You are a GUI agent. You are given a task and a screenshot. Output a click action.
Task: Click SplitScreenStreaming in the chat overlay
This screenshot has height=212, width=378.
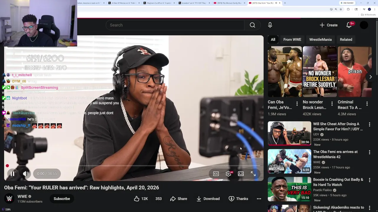[39, 87]
